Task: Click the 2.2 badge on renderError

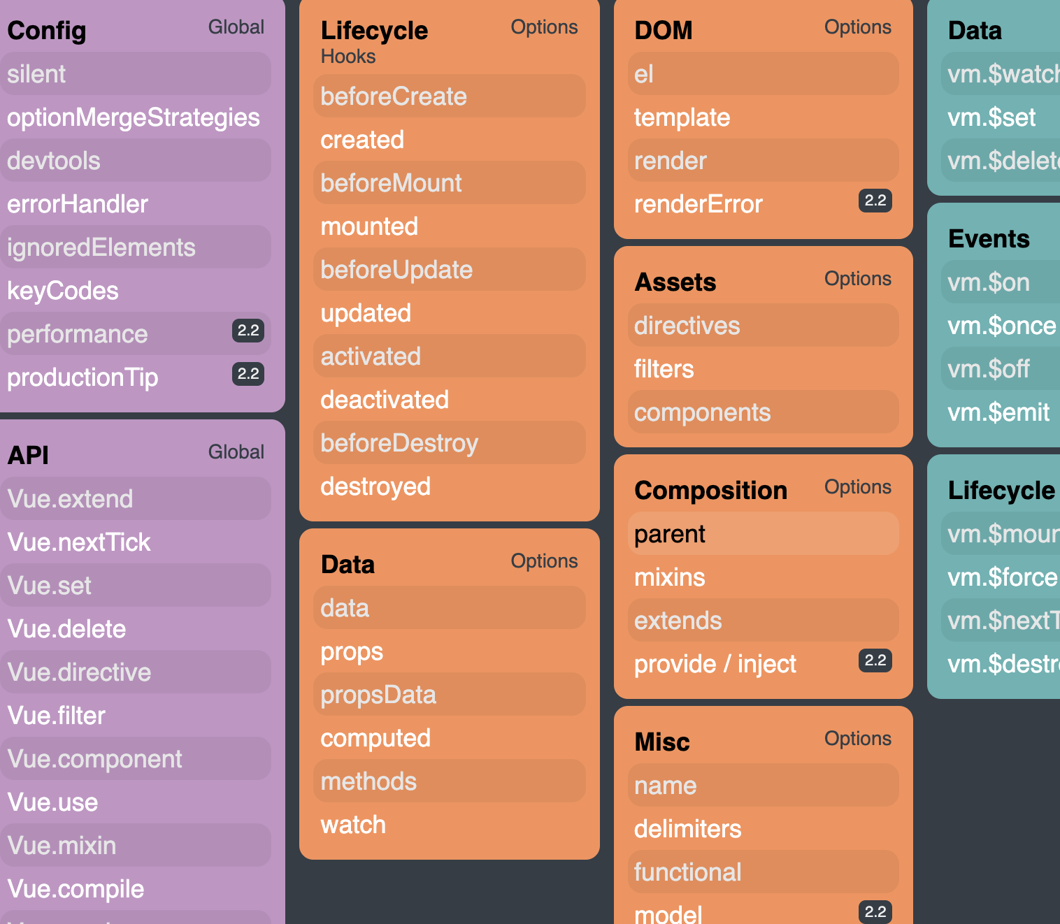Action: (875, 201)
